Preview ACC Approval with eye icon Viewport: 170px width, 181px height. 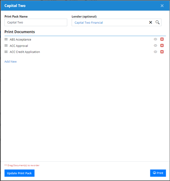155,45
